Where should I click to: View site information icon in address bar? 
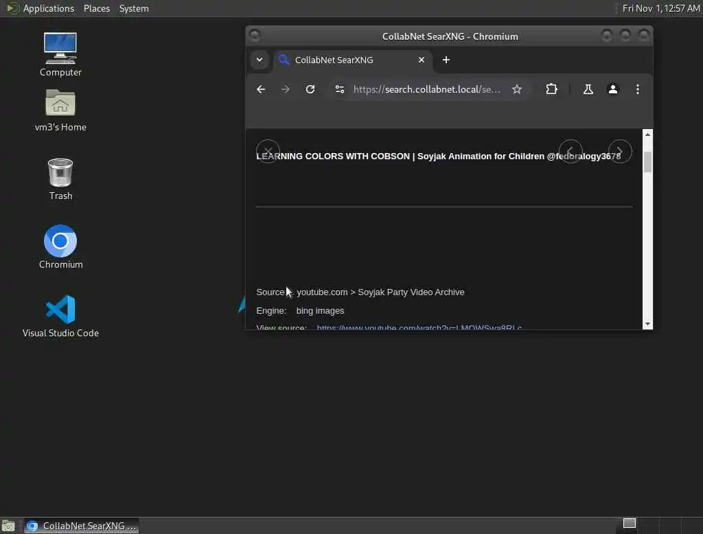tap(340, 89)
